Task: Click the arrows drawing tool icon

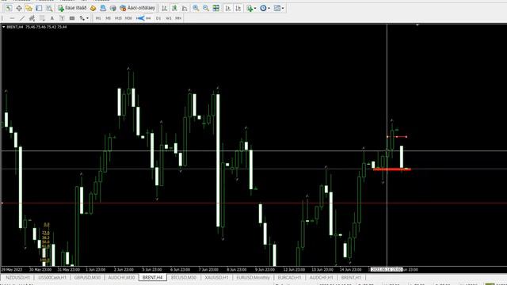Action: point(82,18)
